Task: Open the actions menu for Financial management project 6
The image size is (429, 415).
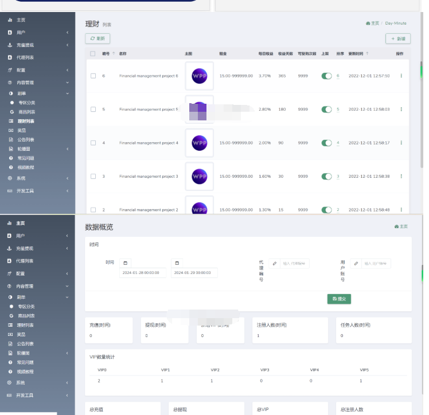Action: click(401, 76)
